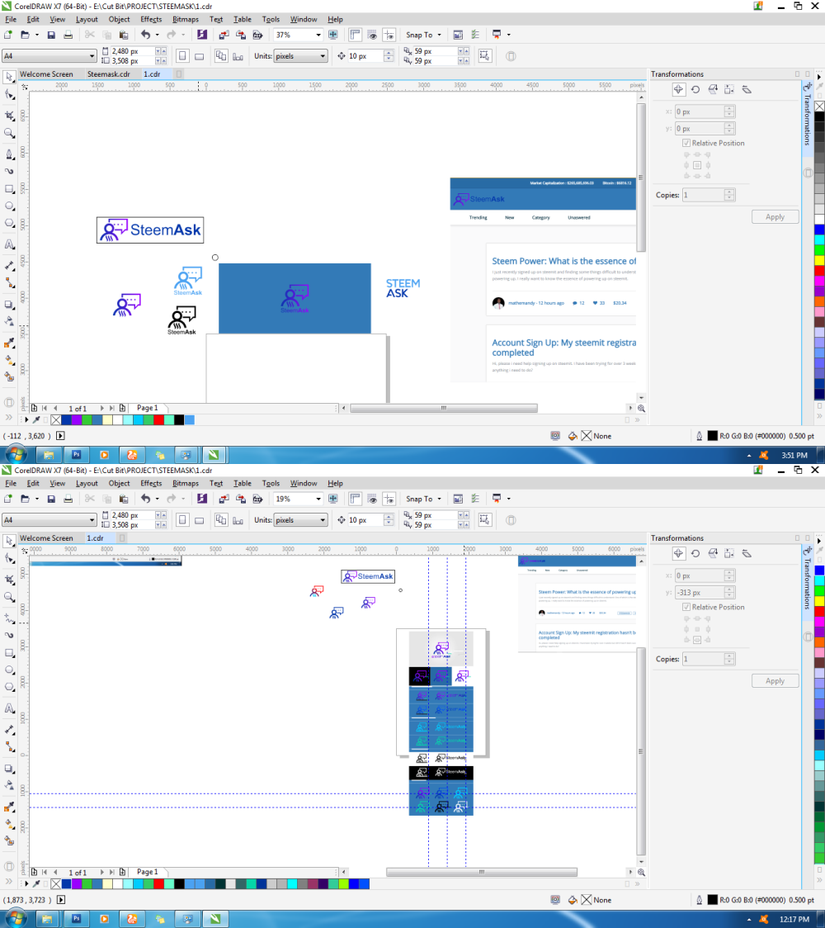Image resolution: width=825 pixels, height=928 pixels.
Task: Select the Shape tool in top window
Action: tap(9, 95)
